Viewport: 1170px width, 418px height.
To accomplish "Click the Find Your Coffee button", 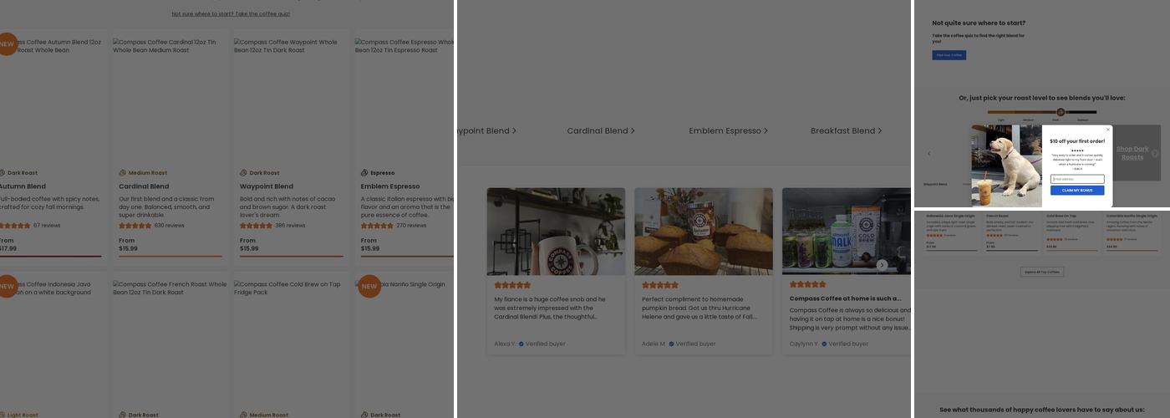I will pyautogui.click(x=949, y=55).
